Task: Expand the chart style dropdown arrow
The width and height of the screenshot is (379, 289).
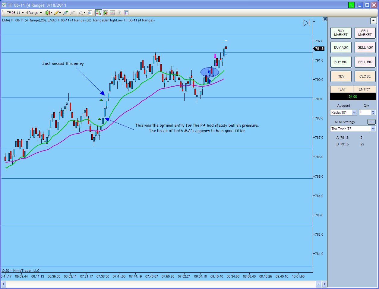Action: (52, 13)
